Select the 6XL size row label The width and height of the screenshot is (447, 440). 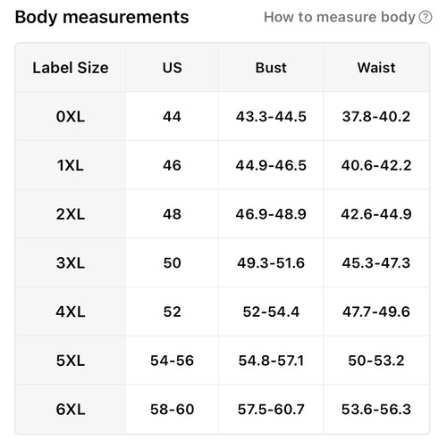71,410
